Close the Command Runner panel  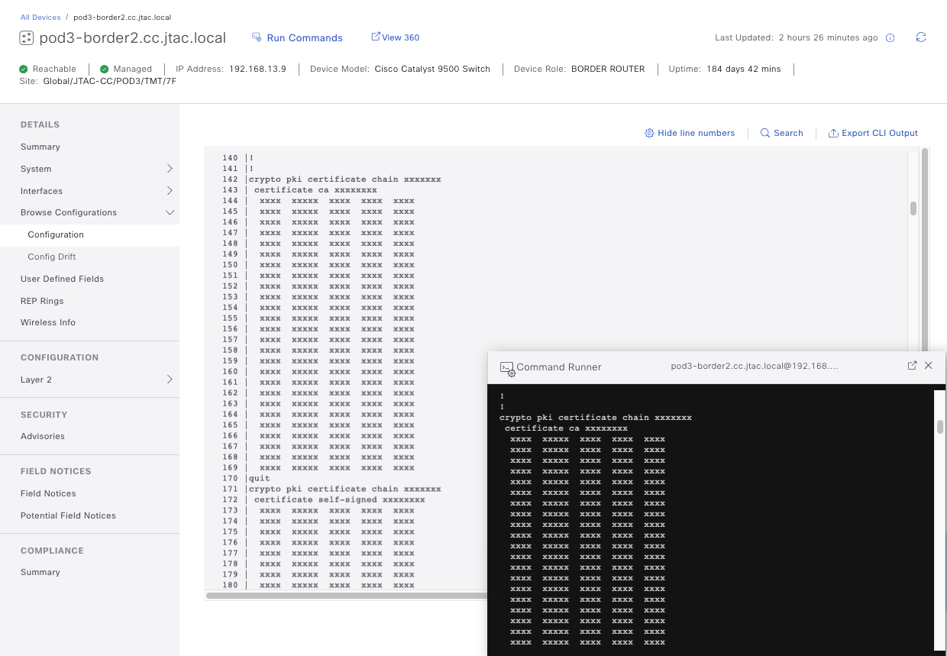(x=929, y=366)
